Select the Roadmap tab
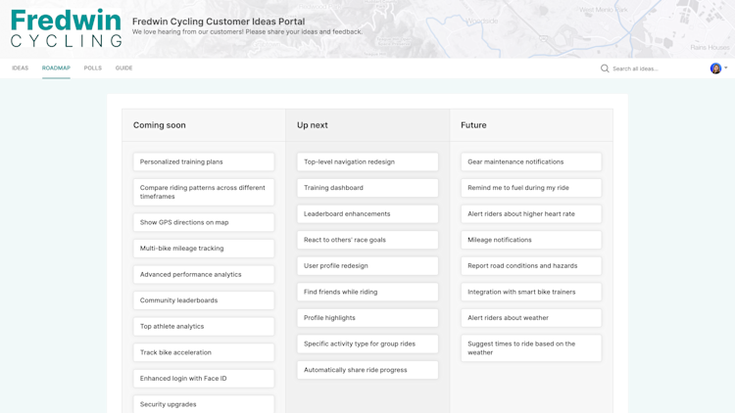735x413 pixels. (56, 68)
